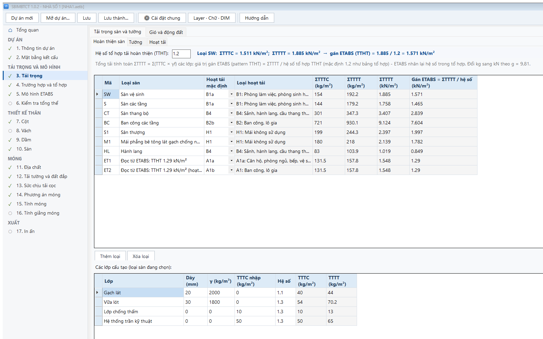The height and width of the screenshot is (339, 543).
Task: Add a floor type with Thêm loại
Action: point(110,256)
